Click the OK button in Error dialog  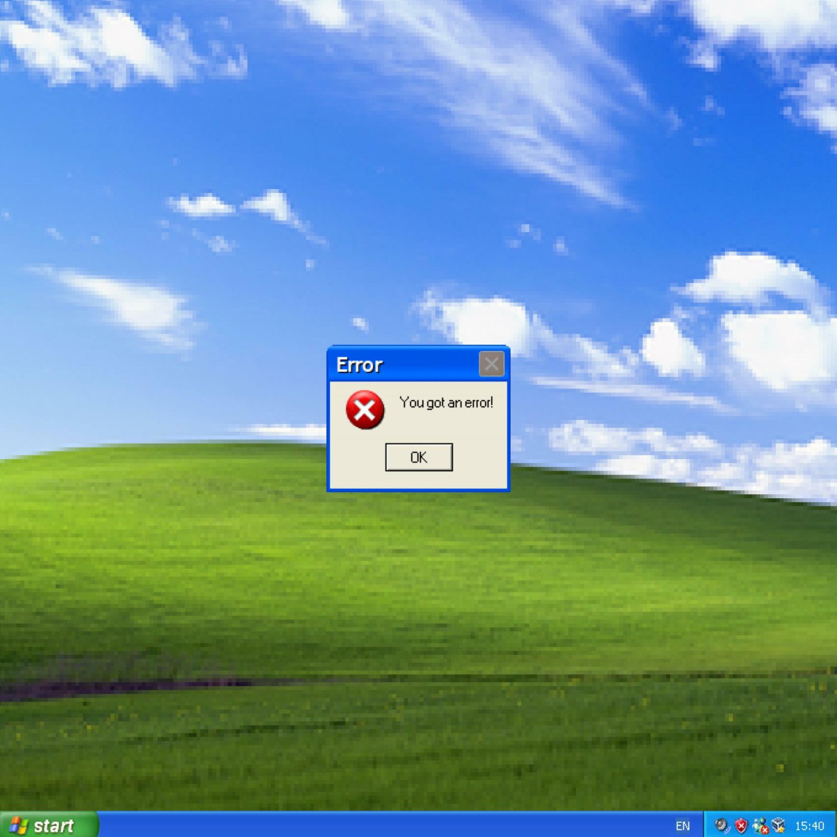click(419, 457)
